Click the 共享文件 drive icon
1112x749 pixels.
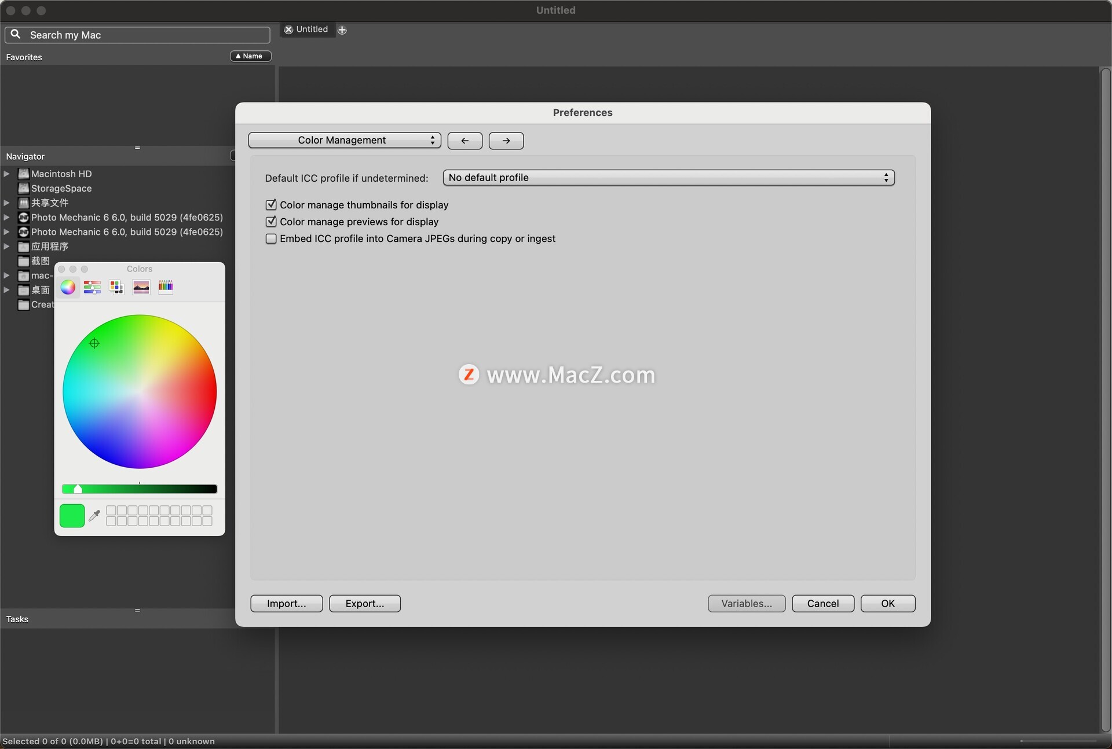pyautogui.click(x=24, y=203)
